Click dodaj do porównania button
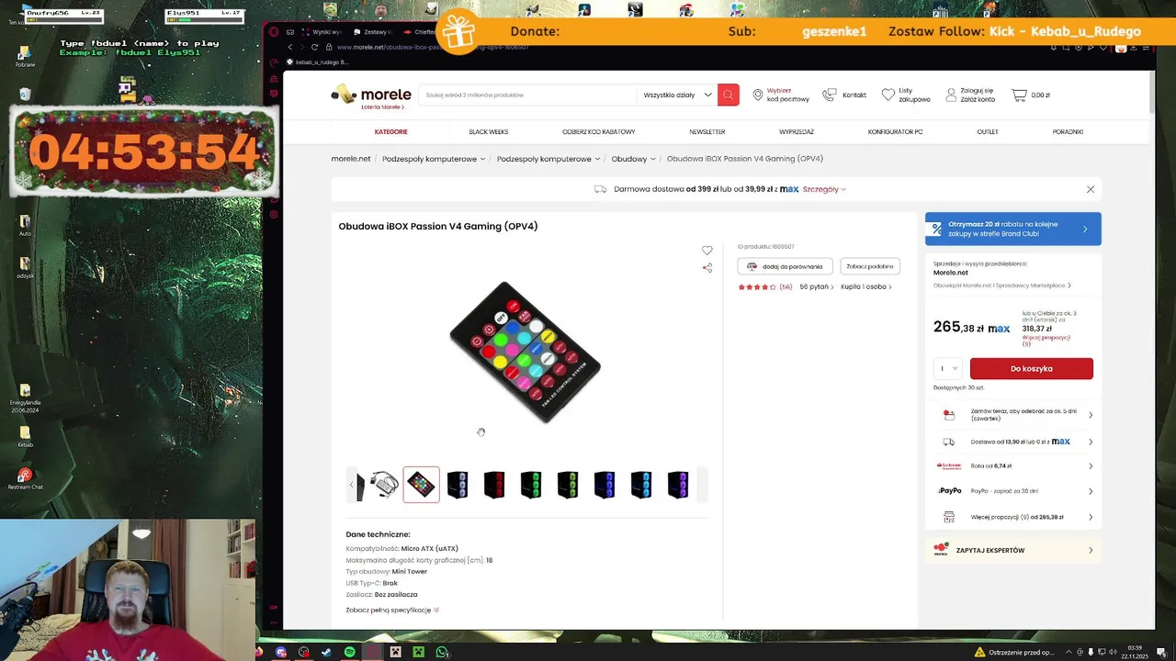1176x661 pixels. pos(785,266)
